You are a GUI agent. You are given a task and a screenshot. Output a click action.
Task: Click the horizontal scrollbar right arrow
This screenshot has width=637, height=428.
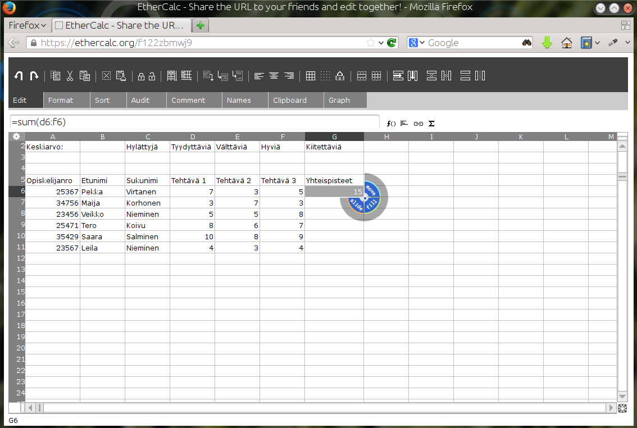tap(611, 407)
